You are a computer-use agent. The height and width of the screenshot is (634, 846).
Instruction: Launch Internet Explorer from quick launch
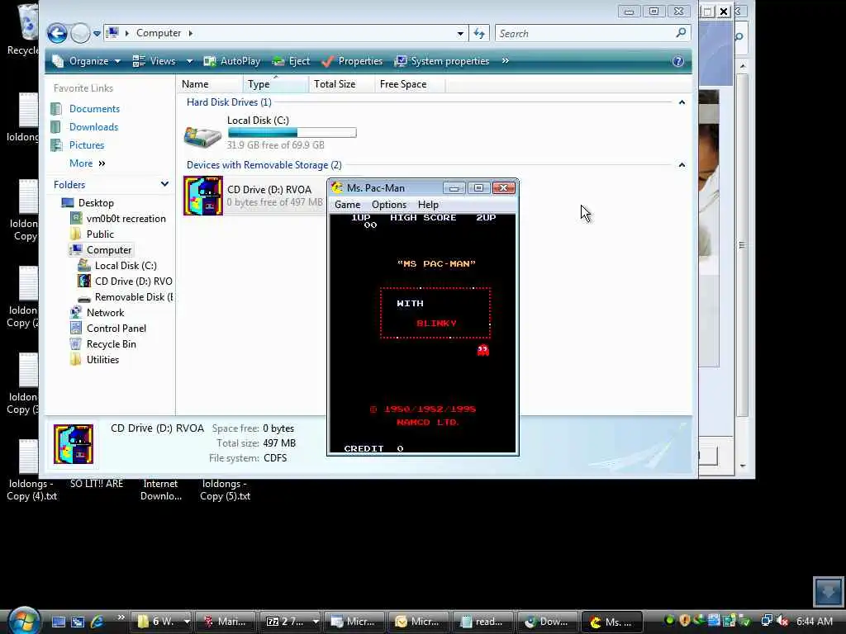pos(97,622)
